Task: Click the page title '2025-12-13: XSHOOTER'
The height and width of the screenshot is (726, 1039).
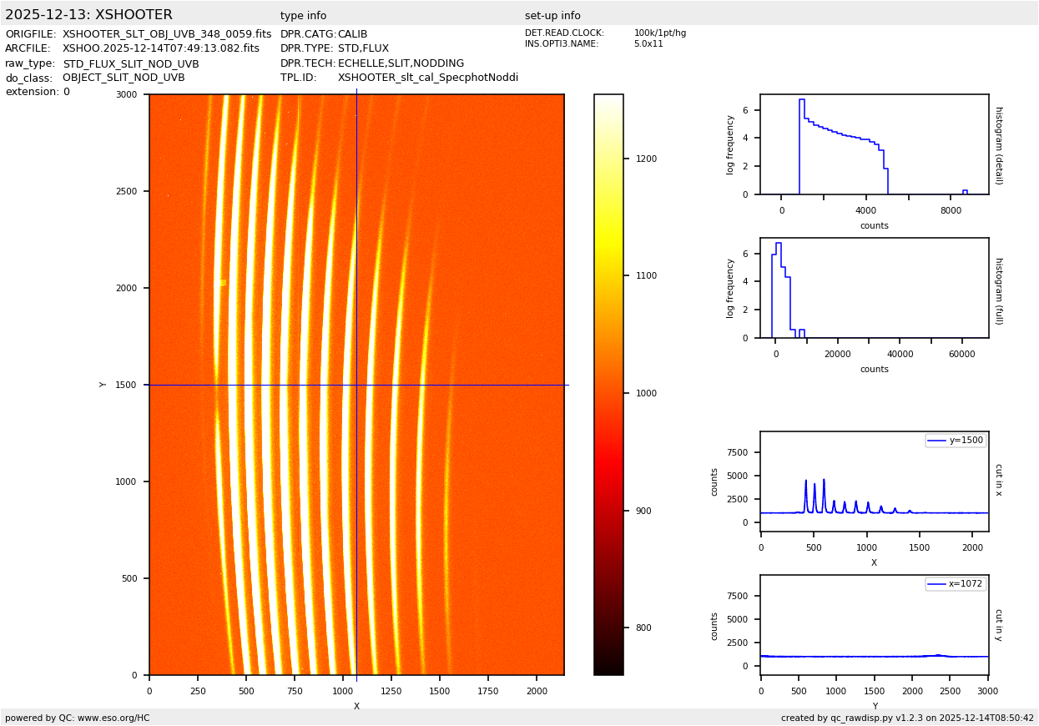Action: click(88, 15)
